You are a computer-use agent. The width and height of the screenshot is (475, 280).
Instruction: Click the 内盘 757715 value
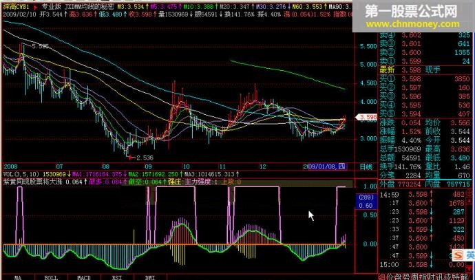[448, 184]
